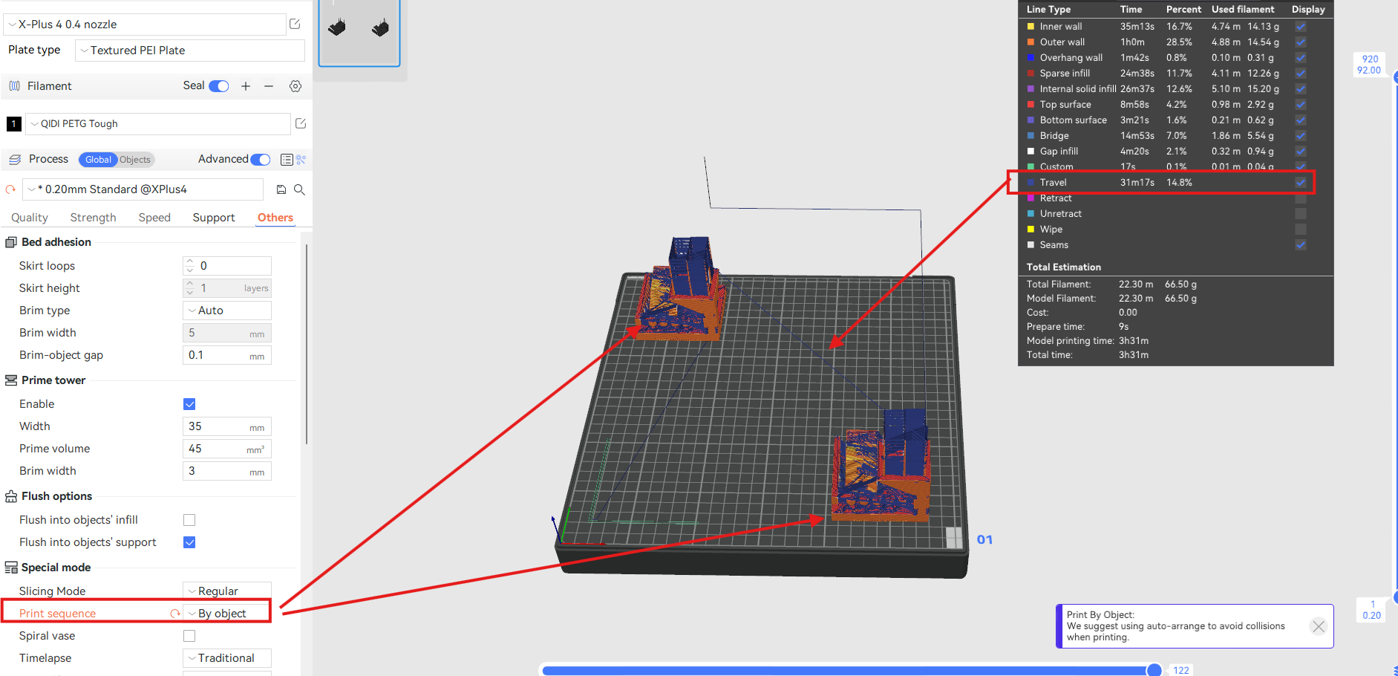Search process settings with the magnifier icon
Image resolution: width=1398 pixels, height=676 pixels.
[300, 189]
